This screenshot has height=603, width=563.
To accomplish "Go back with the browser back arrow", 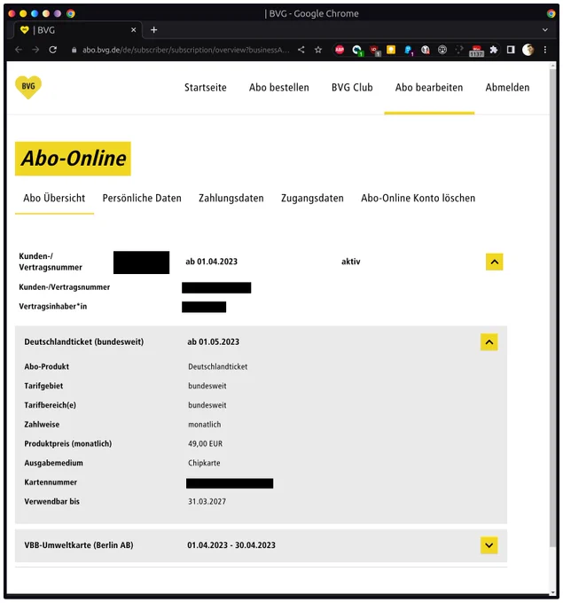I will pos(18,50).
